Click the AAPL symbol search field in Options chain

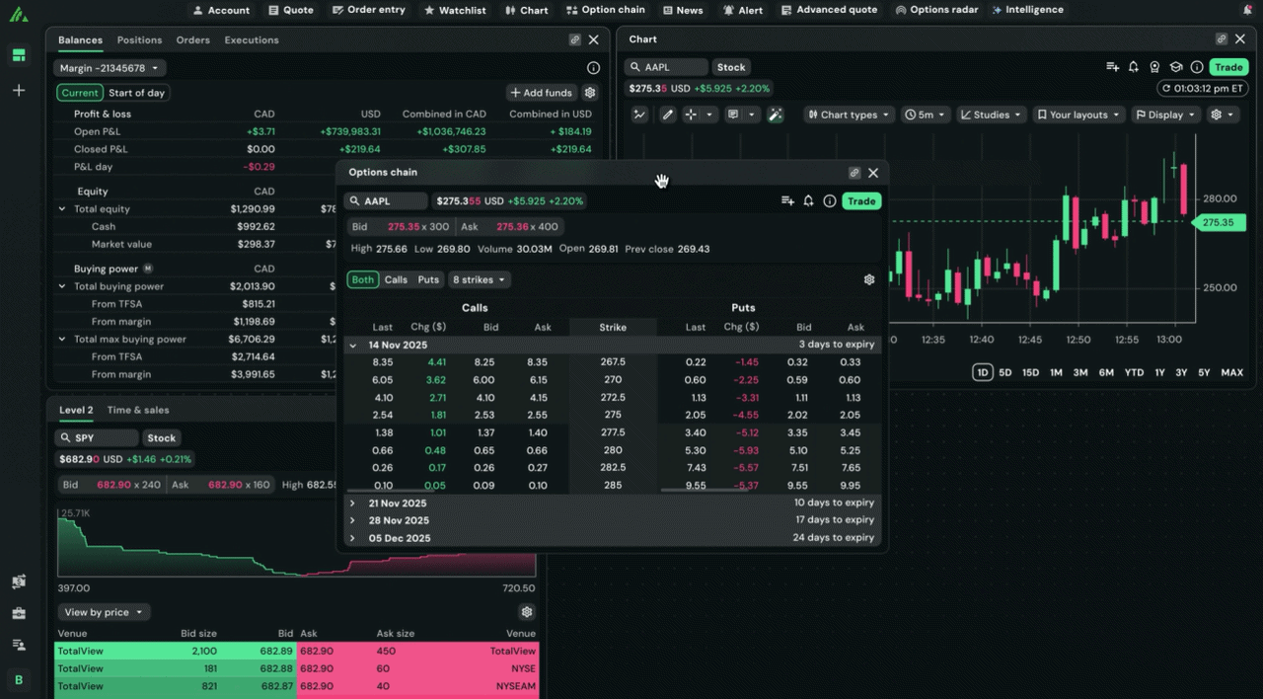pyautogui.click(x=385, y=200)
